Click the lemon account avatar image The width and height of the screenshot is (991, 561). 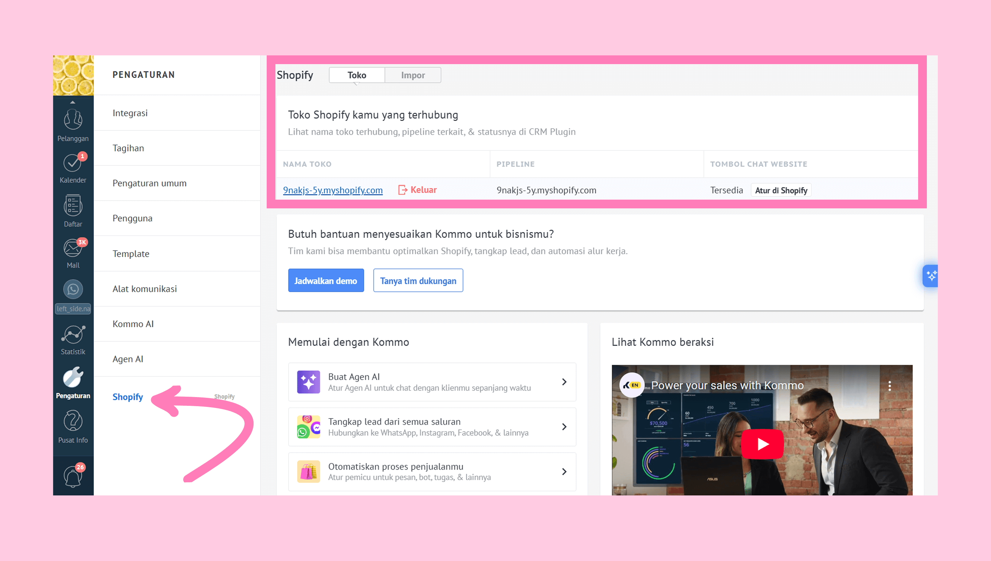(73, 75)
